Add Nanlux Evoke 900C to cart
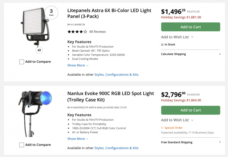This screenshot has height=157, width=228. click(x=190, y=110)
